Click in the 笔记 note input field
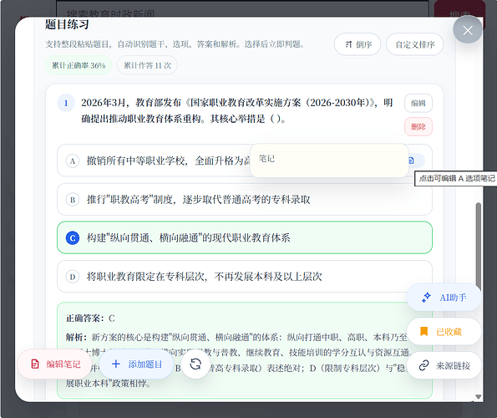Viewport: 497px width, 418px height. (329, 161)
